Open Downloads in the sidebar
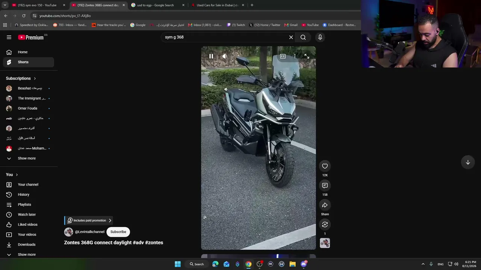This screenshot has width=481, height=270. (29, 244)
